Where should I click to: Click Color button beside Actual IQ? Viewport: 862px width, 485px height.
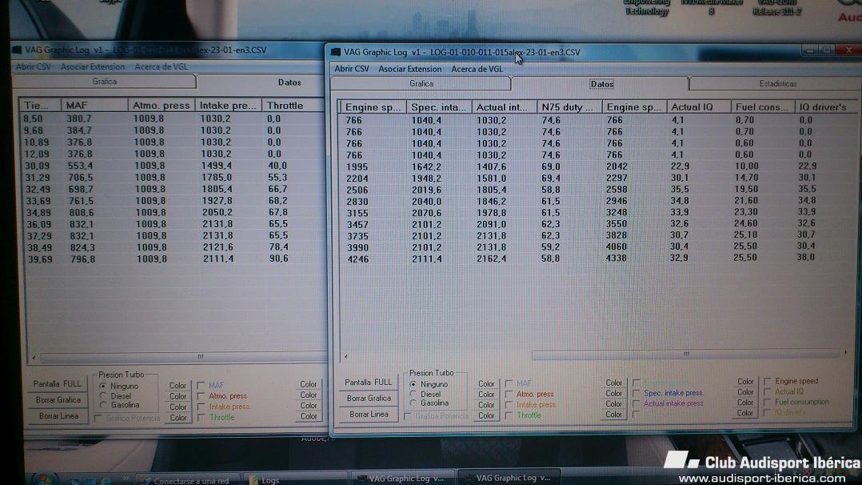point(745,392)
